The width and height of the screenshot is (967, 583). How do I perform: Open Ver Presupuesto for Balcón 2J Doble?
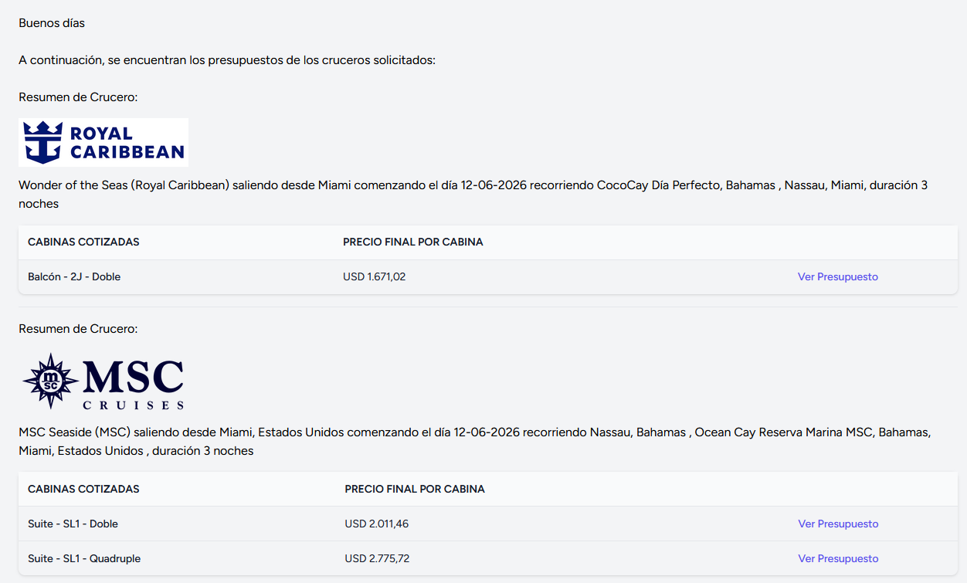point(837,277)
